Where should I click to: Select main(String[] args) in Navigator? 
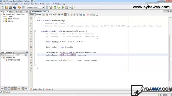coord(14,60)
